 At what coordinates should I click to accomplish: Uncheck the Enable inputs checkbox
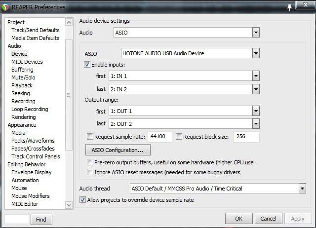87,65
